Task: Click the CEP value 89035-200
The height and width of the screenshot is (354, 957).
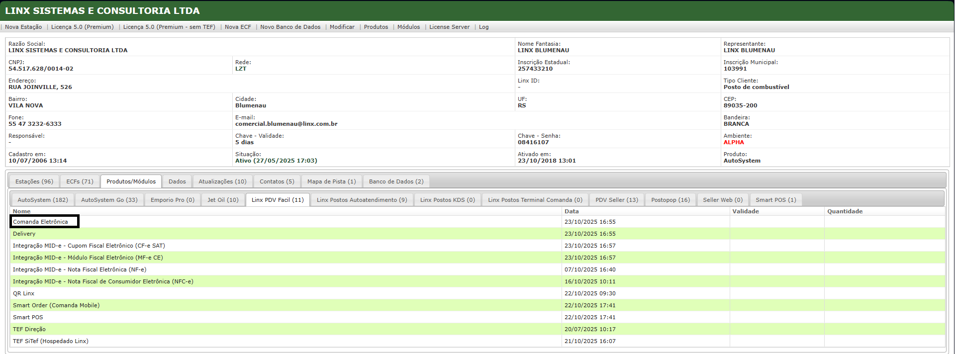Action: pyautogui.click(x=741, y=105)
